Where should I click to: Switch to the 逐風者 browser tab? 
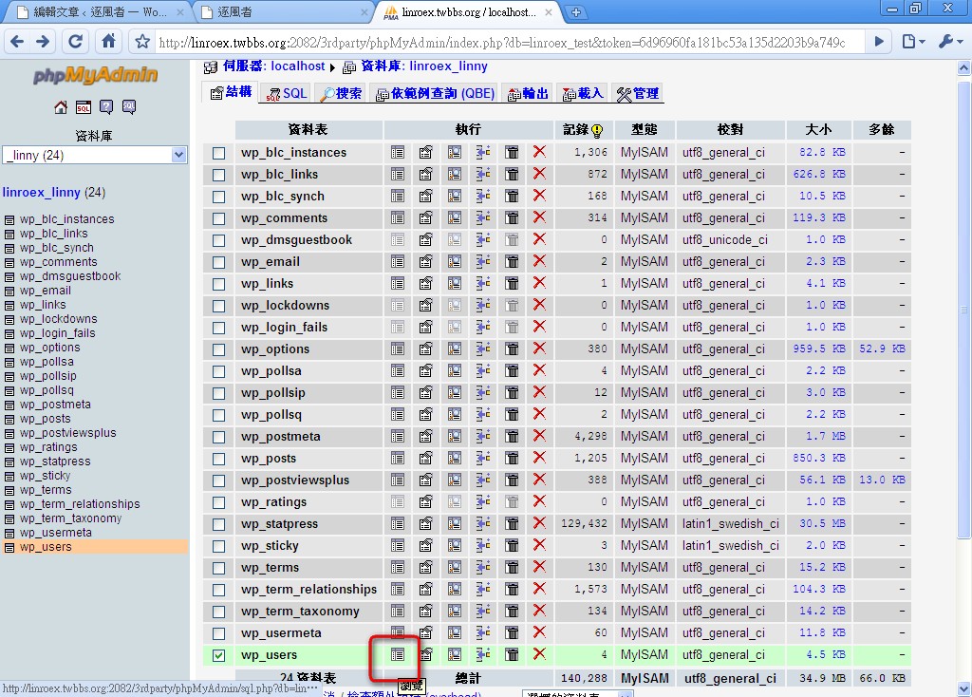coord(281,11)
